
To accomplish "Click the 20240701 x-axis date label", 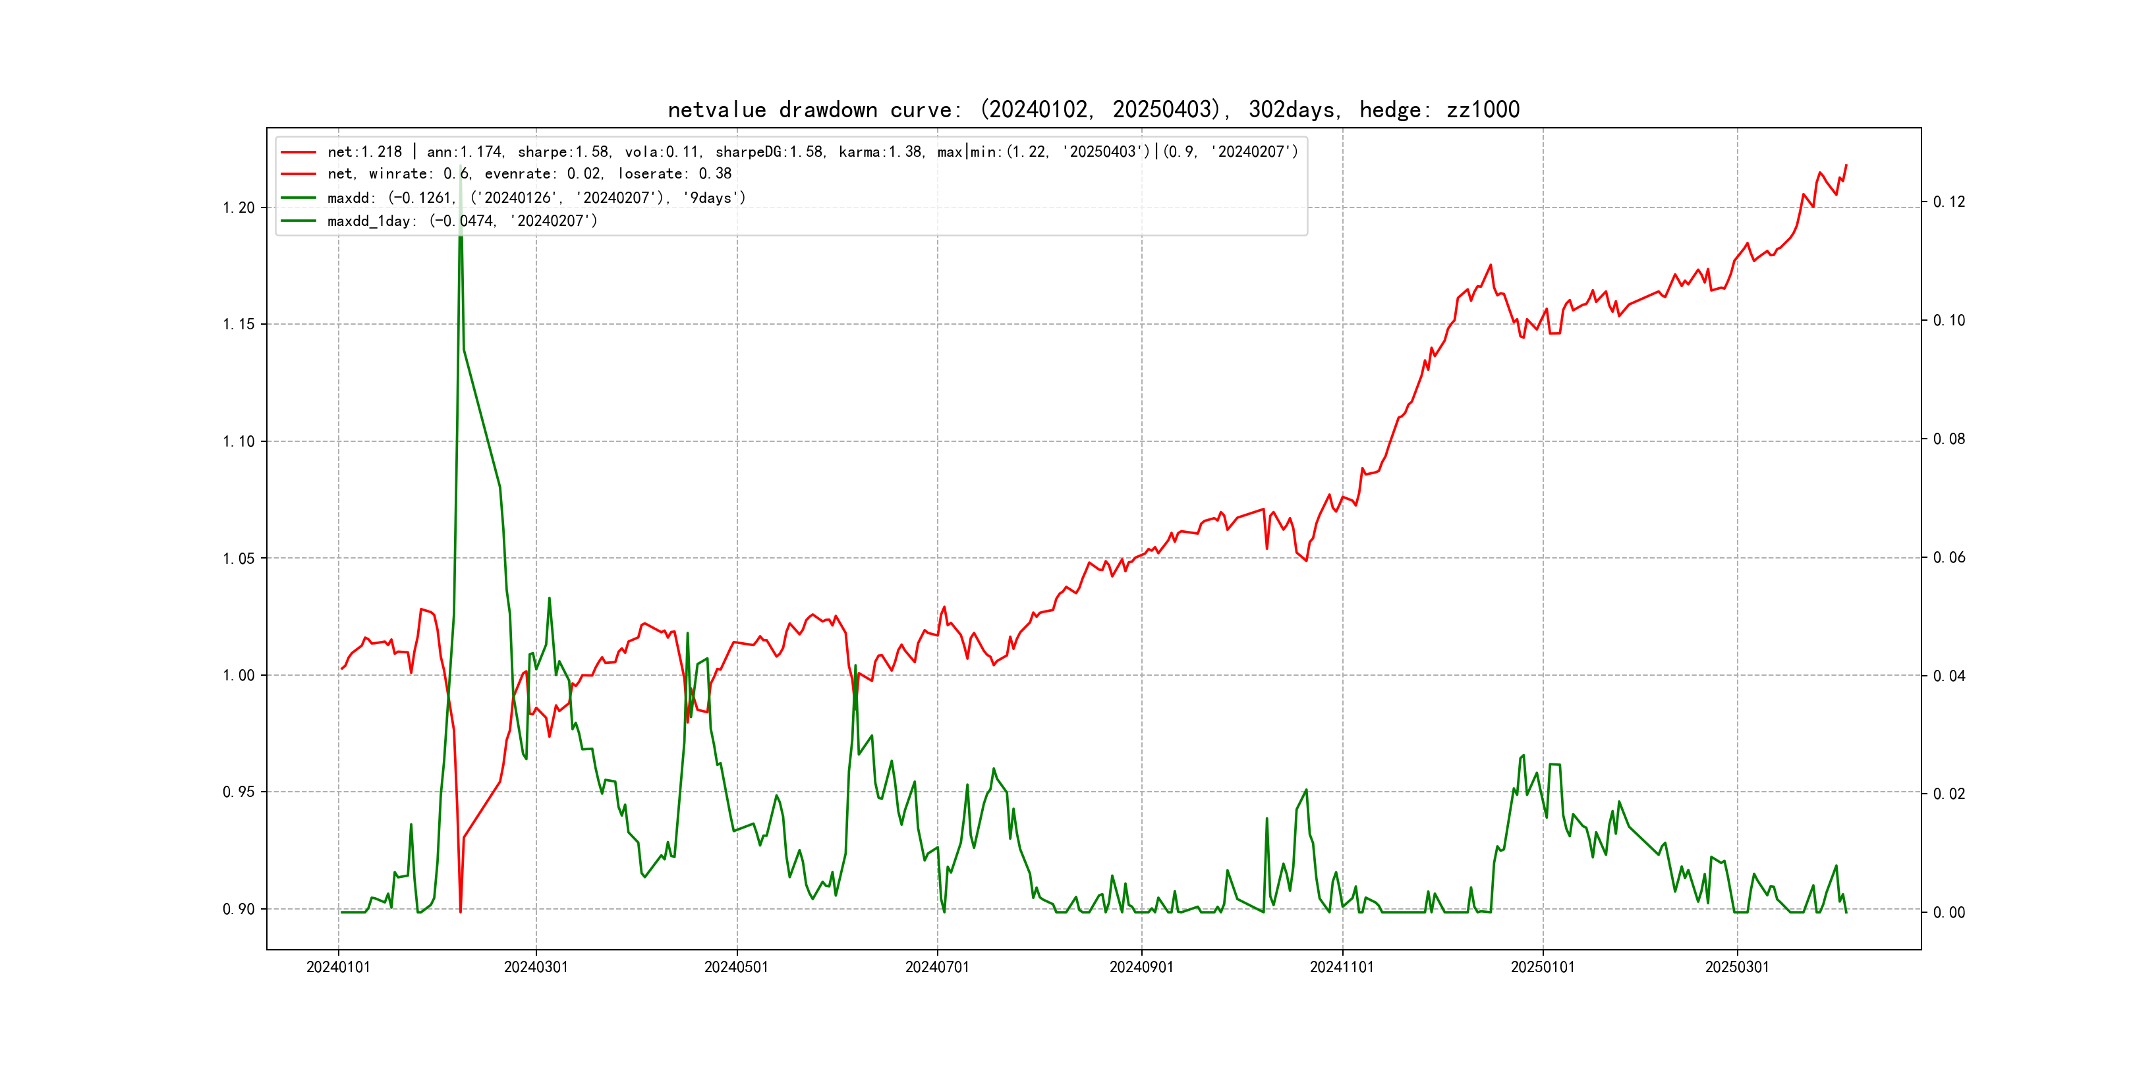I will (938, 968).
